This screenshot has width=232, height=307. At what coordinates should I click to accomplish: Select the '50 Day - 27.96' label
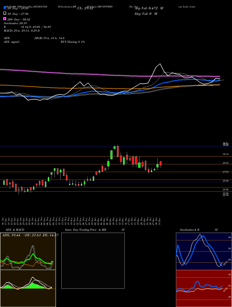click(x=18, y=14)
